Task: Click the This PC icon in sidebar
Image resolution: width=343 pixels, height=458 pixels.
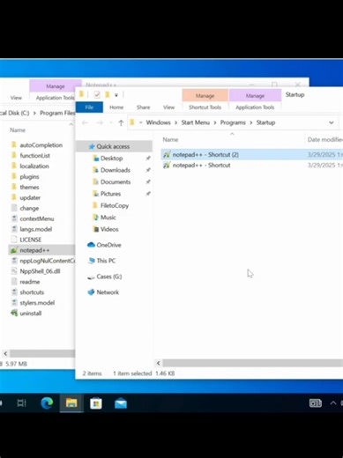Action: [x=92, y=261]
